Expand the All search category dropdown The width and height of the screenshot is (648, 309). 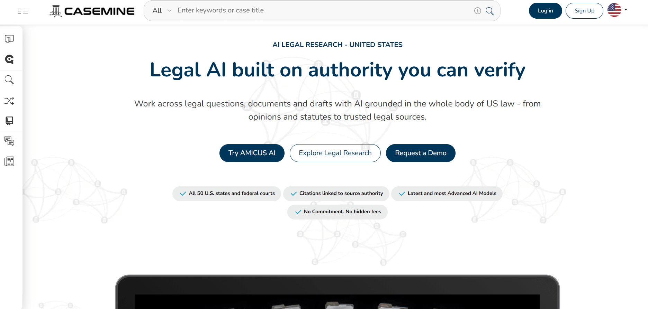point(162,11)
